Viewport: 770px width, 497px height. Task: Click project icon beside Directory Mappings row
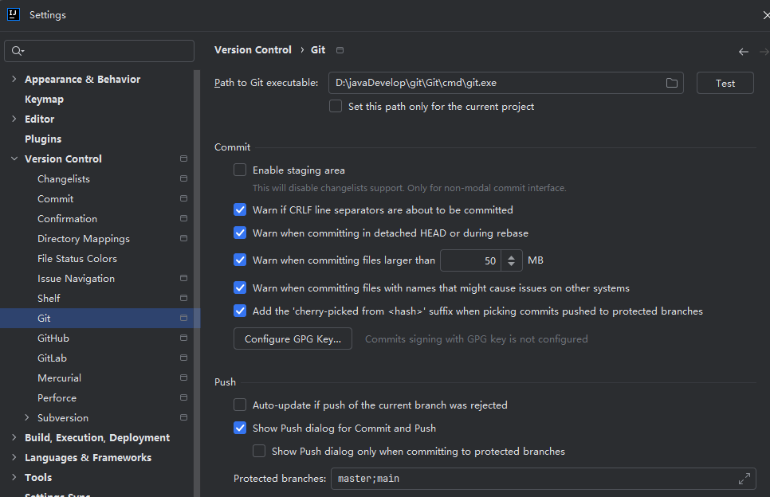tap(183, 238)
